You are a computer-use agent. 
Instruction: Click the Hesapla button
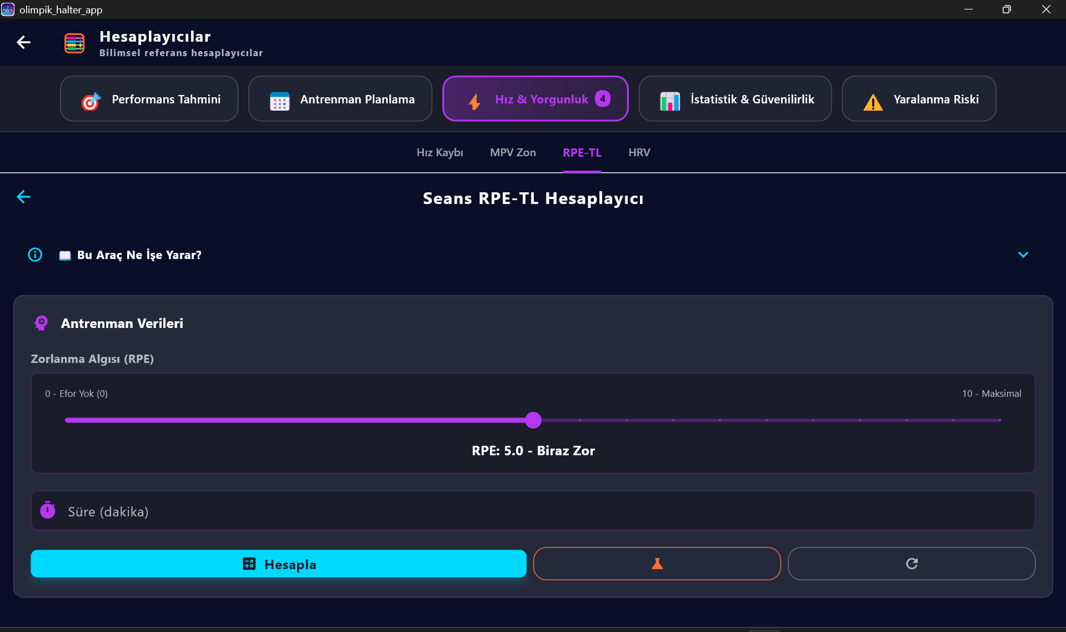point(278,564)
